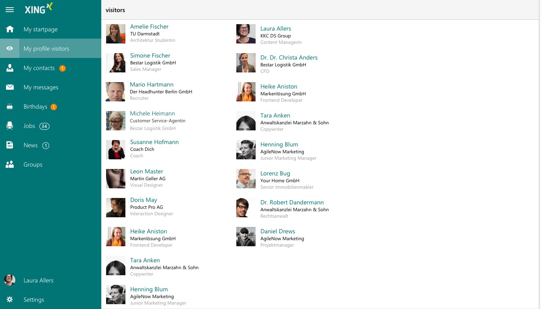Open Jobs via the monitor icon
This screenshot has height=309, width=549.
[9, 126]
